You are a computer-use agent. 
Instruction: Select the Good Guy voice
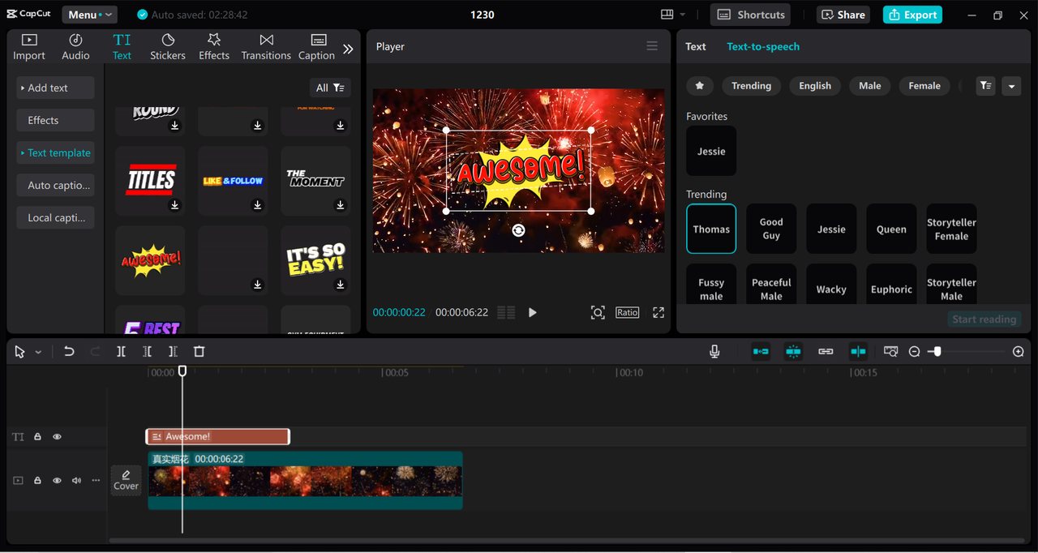pos(771,229)
